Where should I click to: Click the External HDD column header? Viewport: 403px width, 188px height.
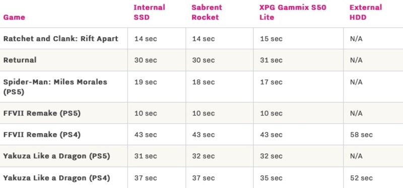tap(366, 12)
